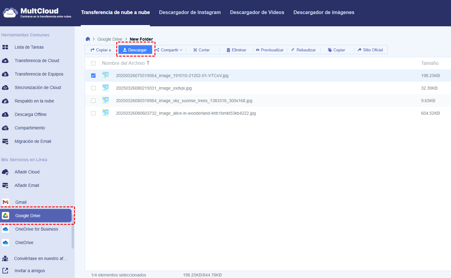Image resolution: width=451 pixels, height=278 pixels.
Task: Click the Previsualizar button
Action: point(270,50)
